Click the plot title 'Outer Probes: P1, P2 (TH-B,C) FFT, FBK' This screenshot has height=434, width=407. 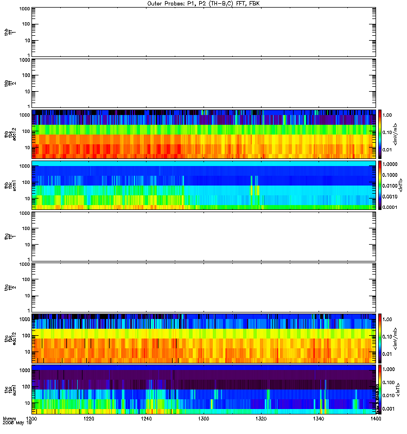pos(203,4)
